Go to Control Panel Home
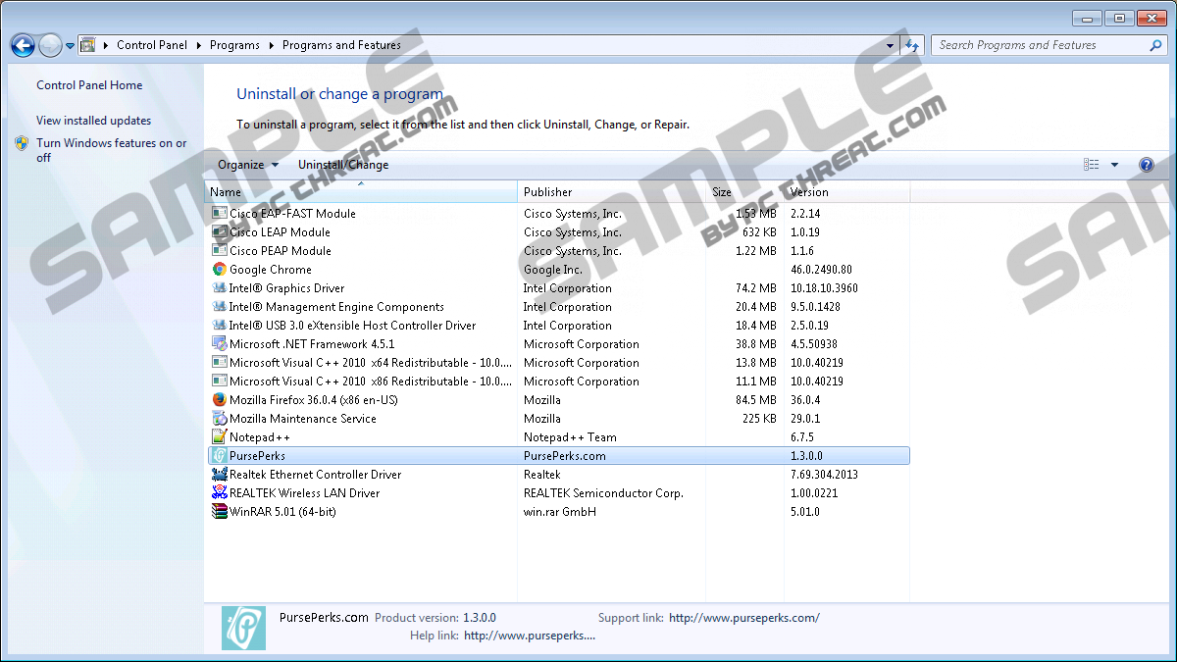 (x=89, y=85)
